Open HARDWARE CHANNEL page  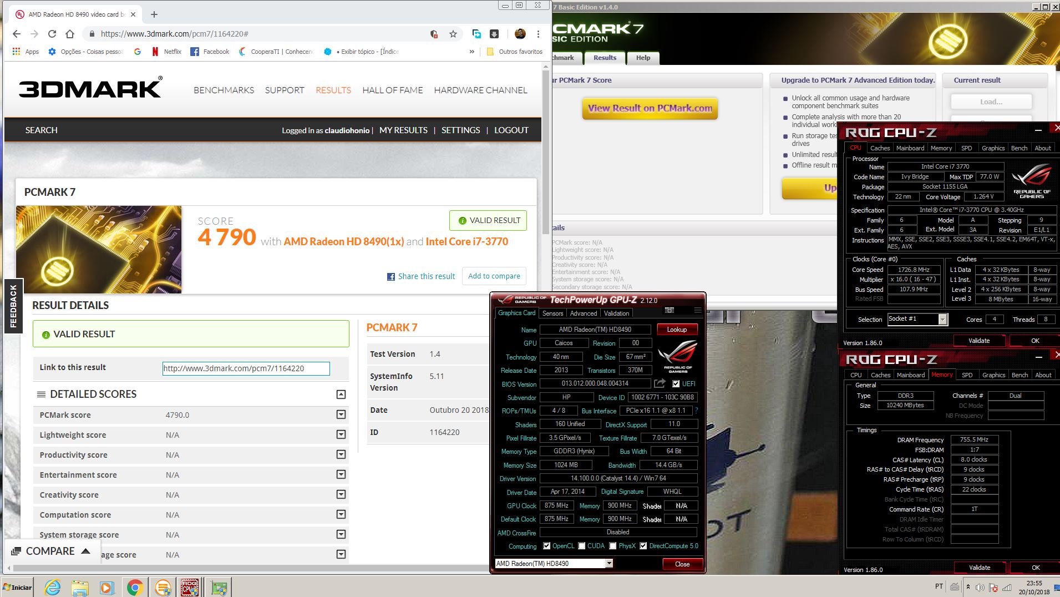480,90
